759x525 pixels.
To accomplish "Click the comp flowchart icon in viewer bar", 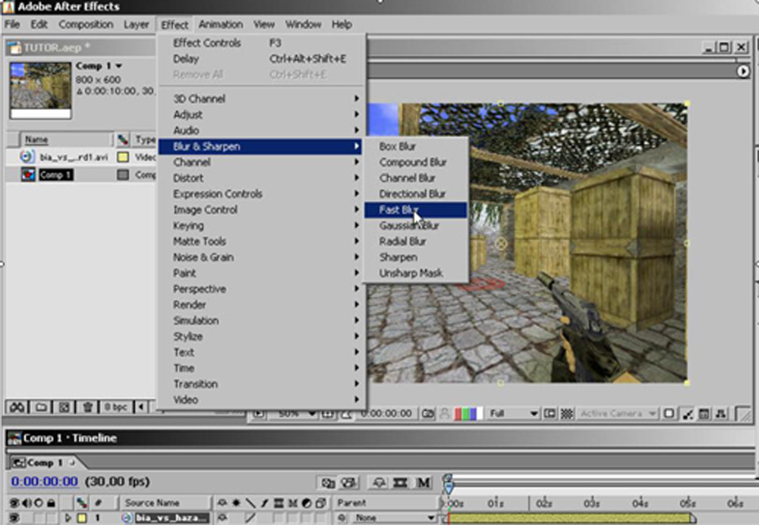I will (721, 413).
